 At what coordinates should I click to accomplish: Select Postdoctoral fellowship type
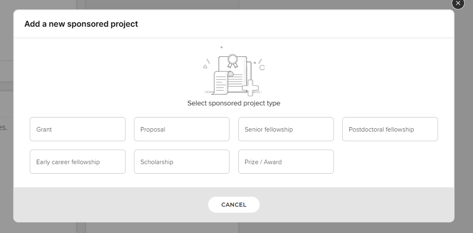click(x=390, y=129)
